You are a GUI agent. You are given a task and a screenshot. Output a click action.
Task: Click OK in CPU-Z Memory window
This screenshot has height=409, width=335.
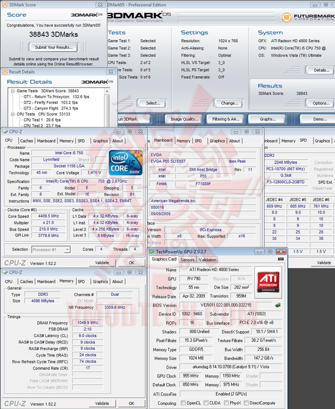(x=132, y=403)
